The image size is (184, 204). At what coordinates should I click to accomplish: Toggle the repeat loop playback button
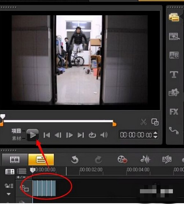(x=92, y=135)
